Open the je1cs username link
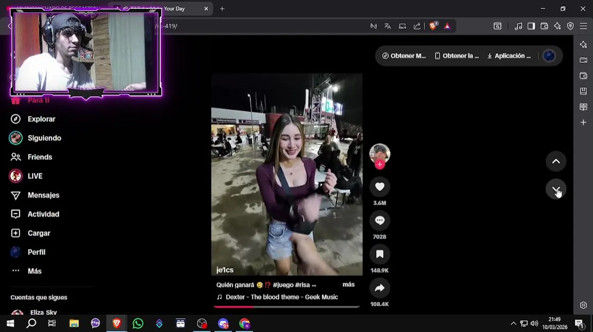Viewport: 593px width, 332px height. coord(225,270)
